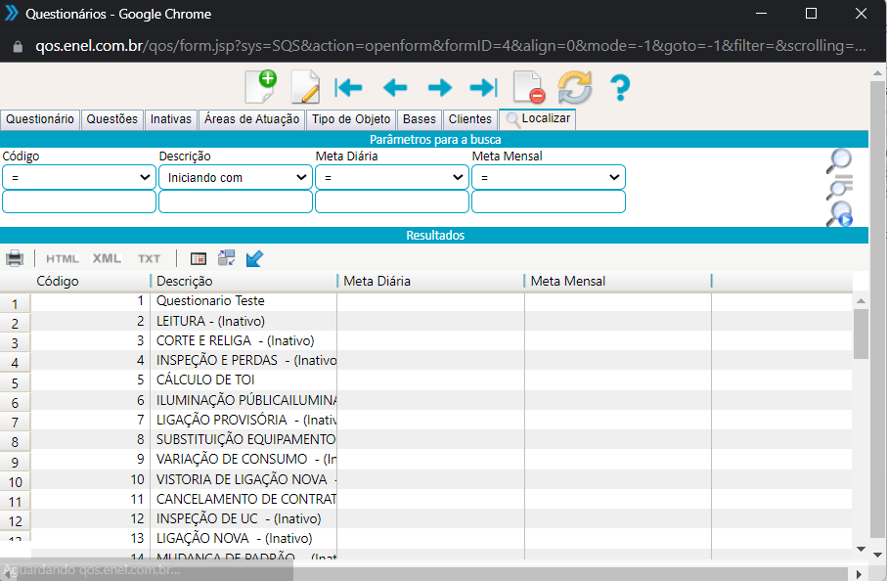
Task: Click the delete record icon
Action: pos(529,88)
